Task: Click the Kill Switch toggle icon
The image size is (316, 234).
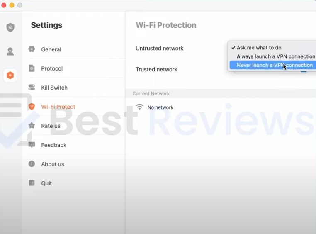Action: tap(32, 88)
